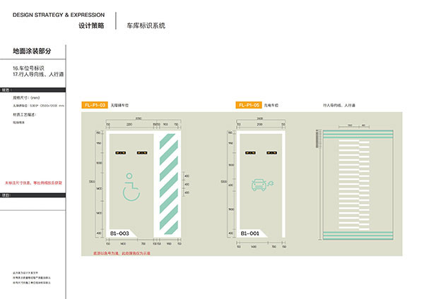
Task: Click the orange FL-P1-05 code label
Action: coord(249,105)
